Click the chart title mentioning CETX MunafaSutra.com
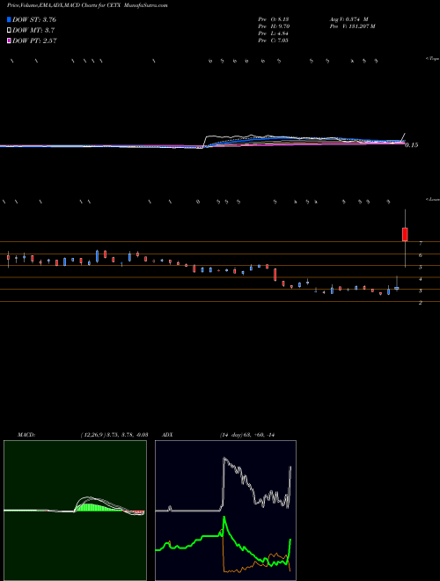The height and width of the screenshot is (581, 440). click(87, 6)
